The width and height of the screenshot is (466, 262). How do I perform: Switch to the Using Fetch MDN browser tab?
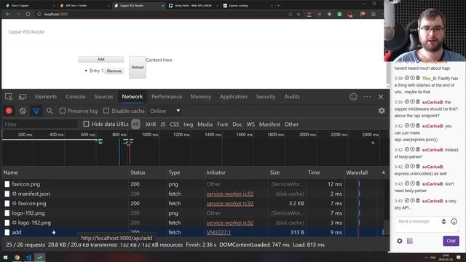(x=193, y=6)
